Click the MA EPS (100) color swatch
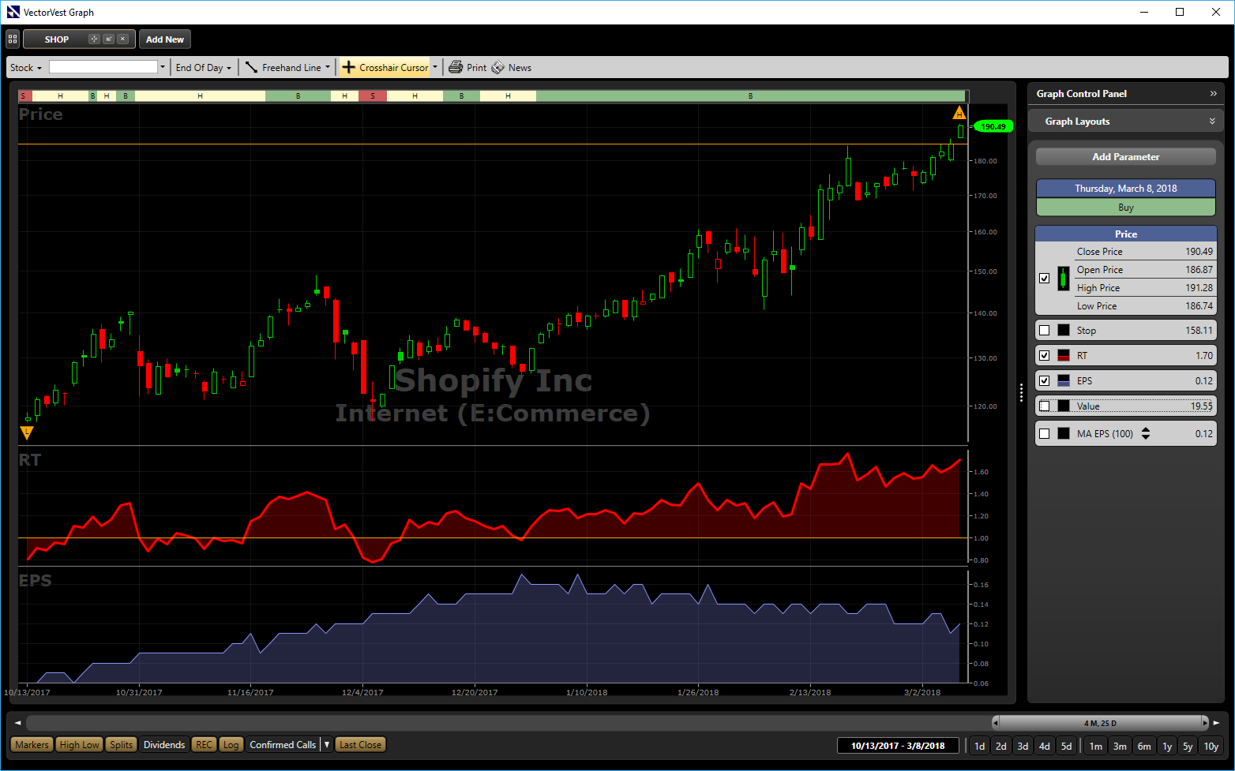Image resolution: width=1235 pixels, height=771 pixels. pos(1064,434)
